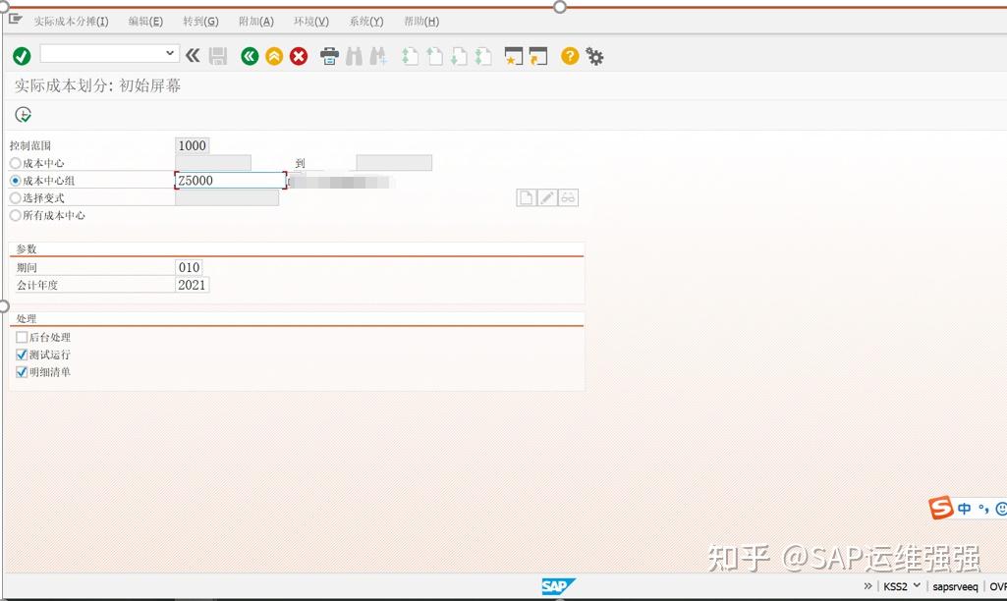Expand the status bar double-chevron
Image resolution: width=1007 pixels, height=601 pixels.
click(x=868, y=585)
